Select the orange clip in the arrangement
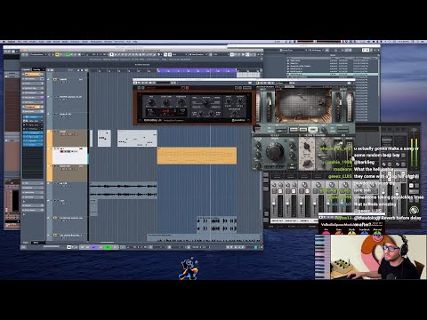 pos(197,156)
